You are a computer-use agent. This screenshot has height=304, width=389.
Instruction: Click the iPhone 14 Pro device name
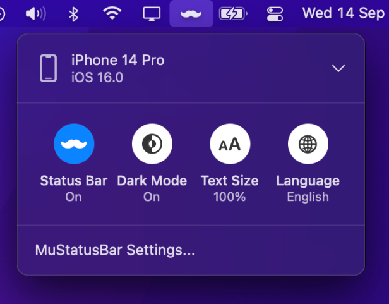(x=118, y=60)
